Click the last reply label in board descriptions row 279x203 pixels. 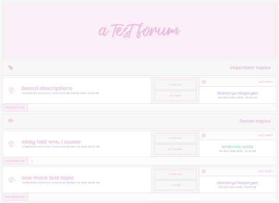[x=265, y=82]
